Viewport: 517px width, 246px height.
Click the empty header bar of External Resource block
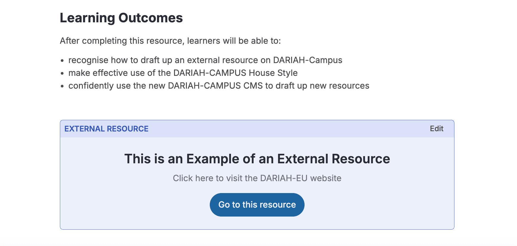pos(283,129)
